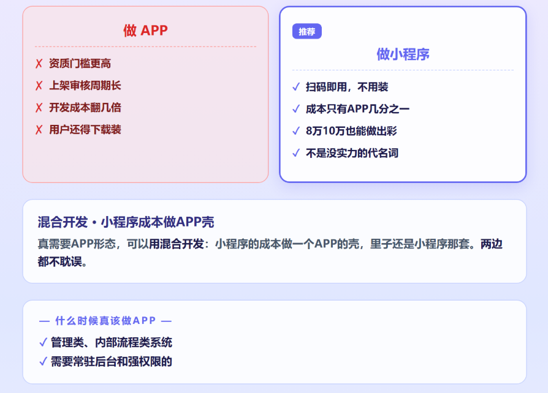Select the text 资质门槛更高

point(80,64)
